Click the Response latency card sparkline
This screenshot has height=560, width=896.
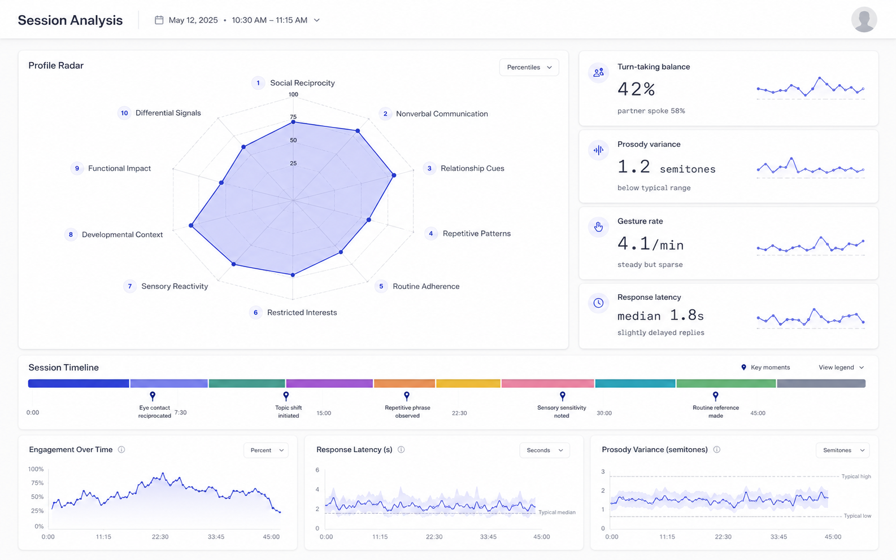click(x=811, y=318)
